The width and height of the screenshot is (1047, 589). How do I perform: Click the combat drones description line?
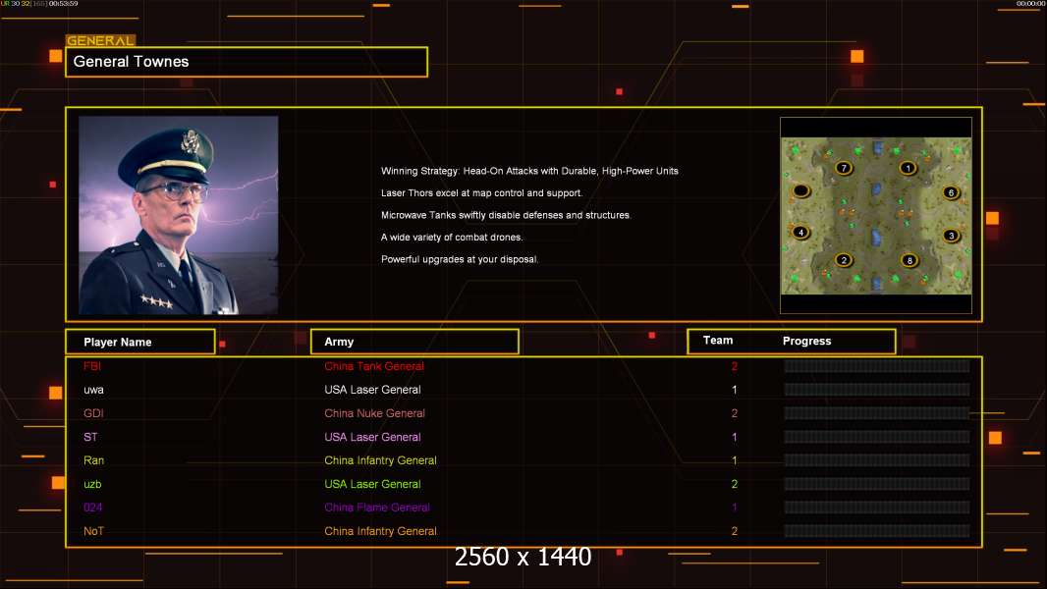452,237
